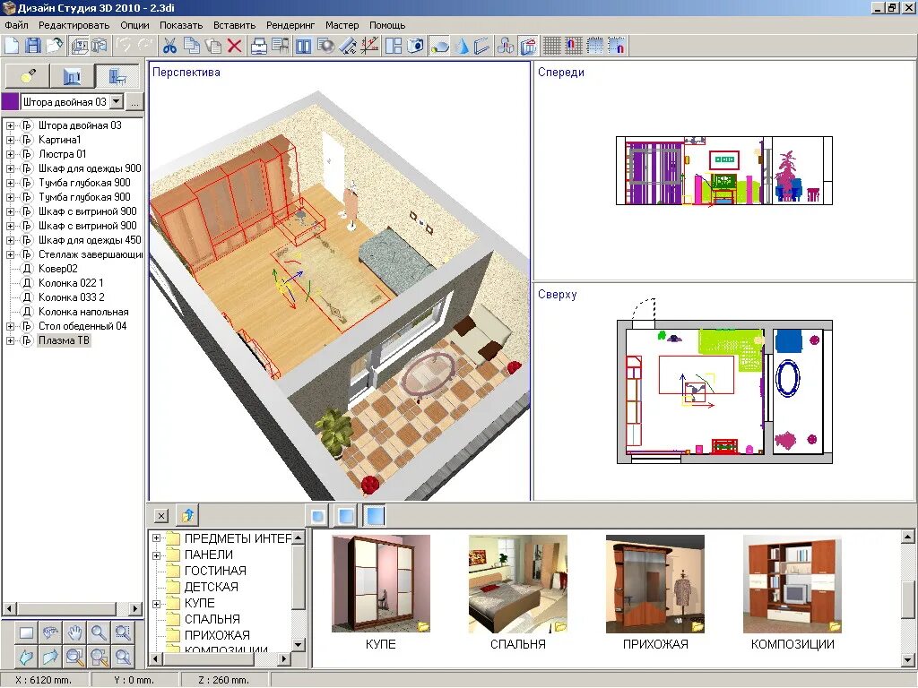This screenshot has height=688, width=918.
Task: Switch to the flashlight mode button
Action: 28,75
